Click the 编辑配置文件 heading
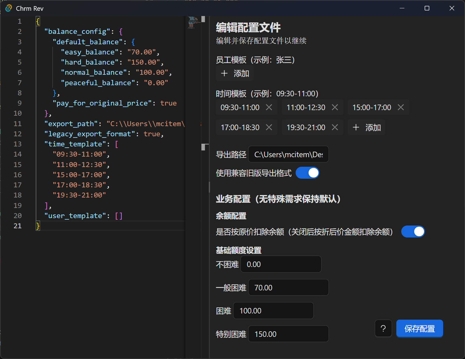Screen dimensions: 465x359 (248, 27)
